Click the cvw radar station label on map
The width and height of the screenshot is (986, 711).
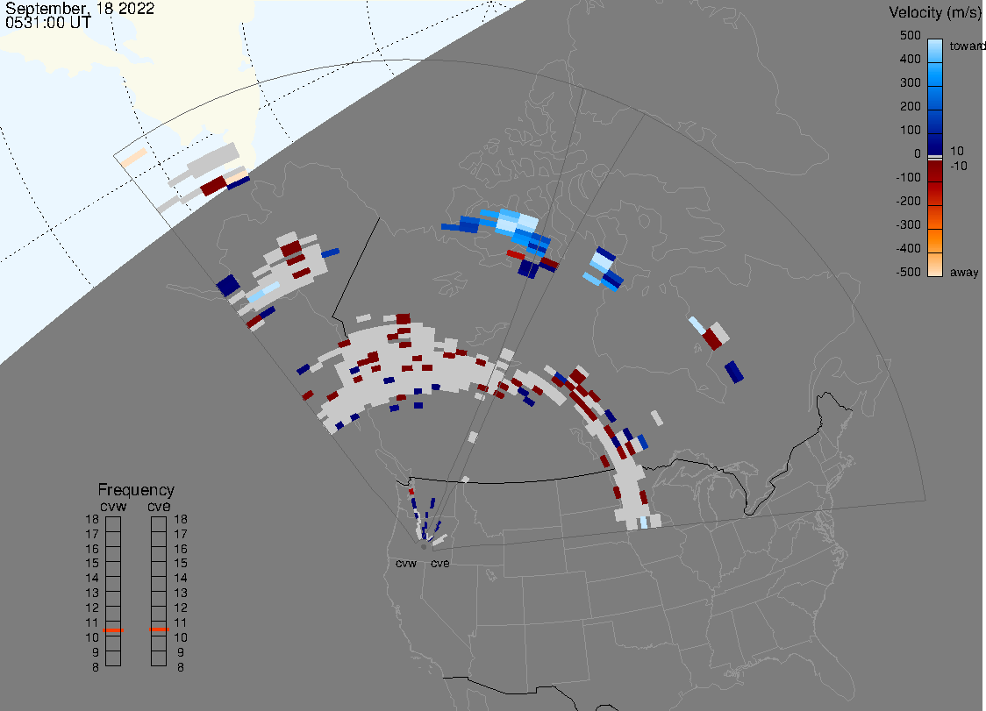pyautogui.click(x=406, y=563)
